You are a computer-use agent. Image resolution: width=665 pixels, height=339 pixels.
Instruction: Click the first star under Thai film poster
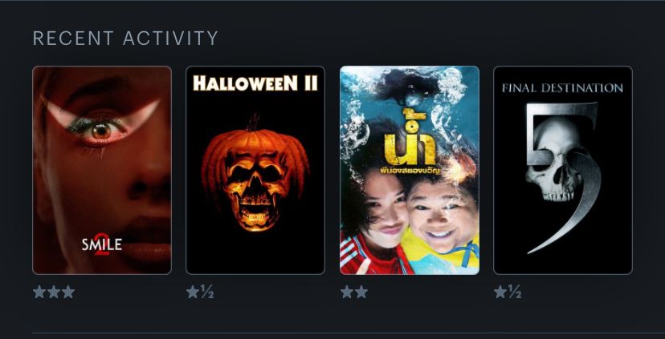pyautogui.click(x=347, y=292)
